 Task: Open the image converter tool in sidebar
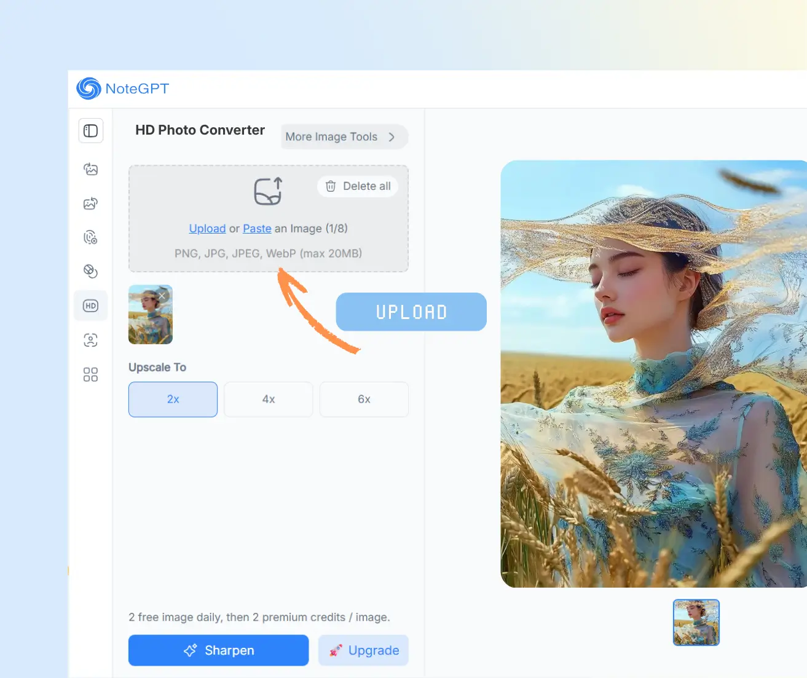(x=90, y=169)
